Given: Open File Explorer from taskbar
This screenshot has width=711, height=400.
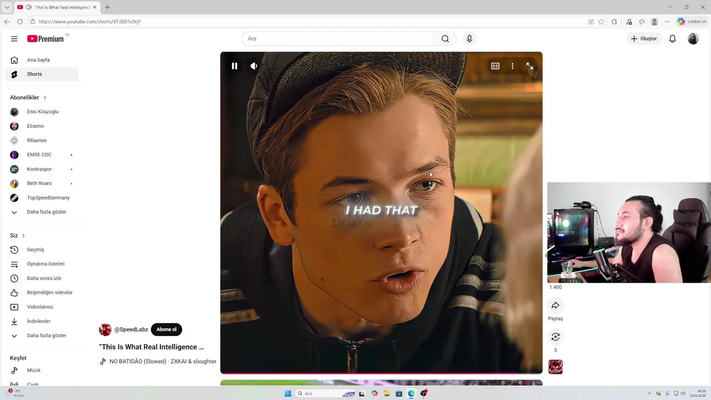Looking at the screenshot, I should [387, 393].
